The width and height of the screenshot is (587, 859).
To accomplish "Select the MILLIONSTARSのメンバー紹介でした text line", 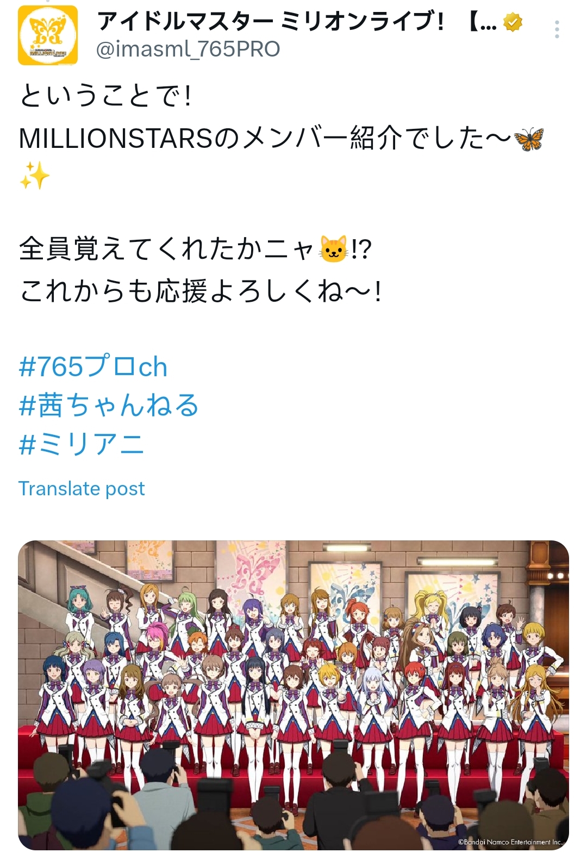I will 265,139.
